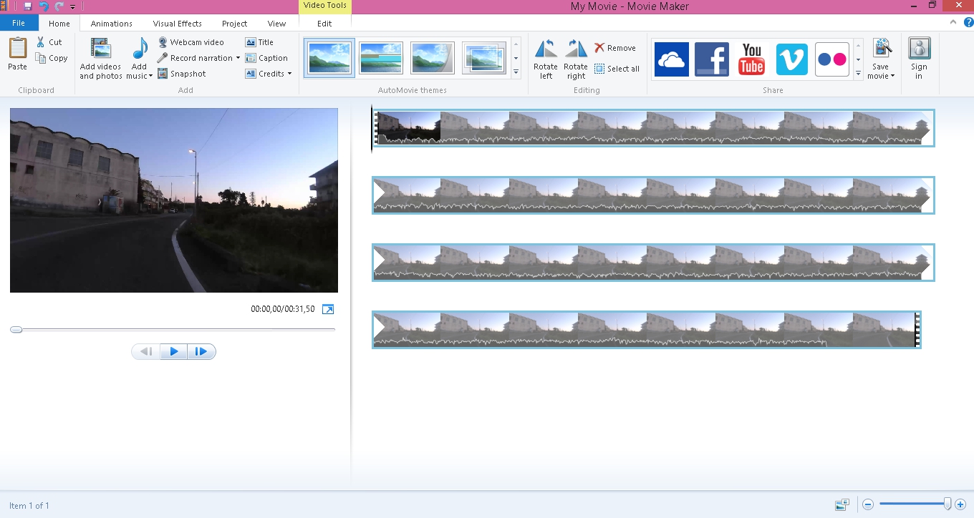
Task: Toggle full screen preview
Action: 328,309
